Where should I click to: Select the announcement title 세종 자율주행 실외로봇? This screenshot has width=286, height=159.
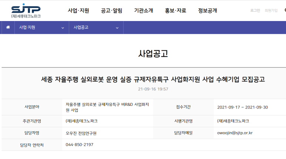153,79
